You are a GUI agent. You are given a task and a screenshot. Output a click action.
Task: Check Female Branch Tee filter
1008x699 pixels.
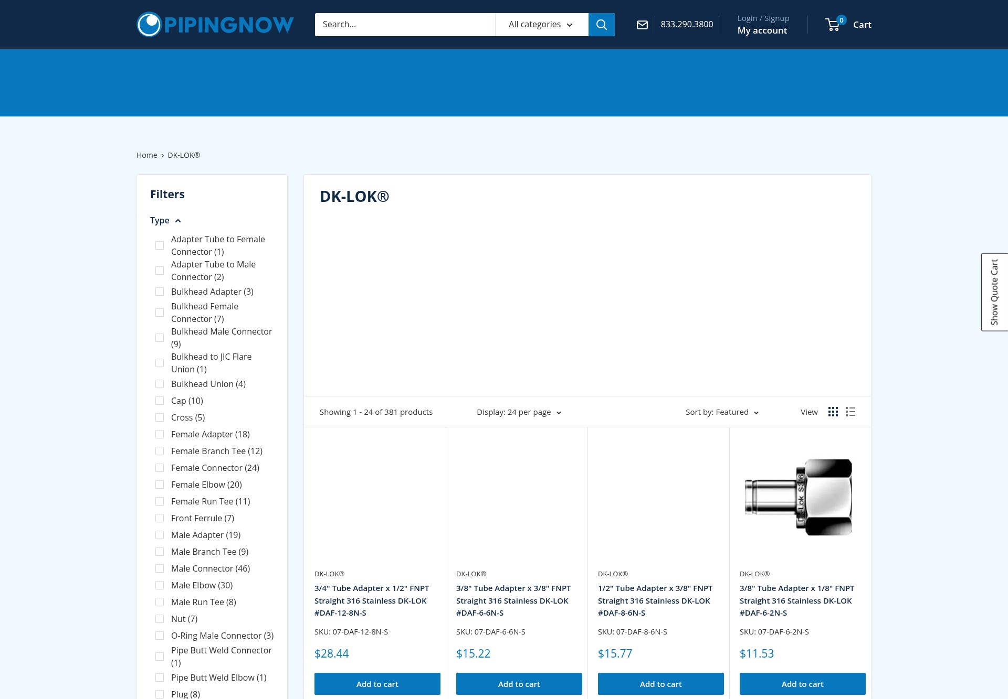(x=160, y=451)
